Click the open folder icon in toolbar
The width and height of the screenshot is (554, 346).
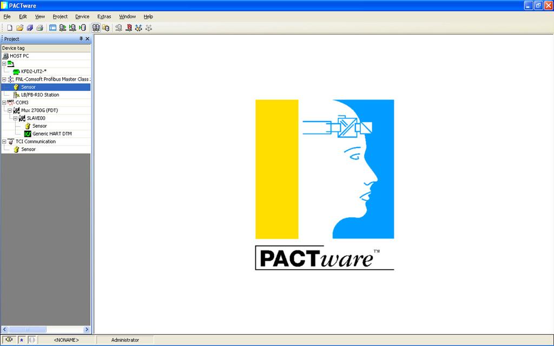[x=20, y=28]
